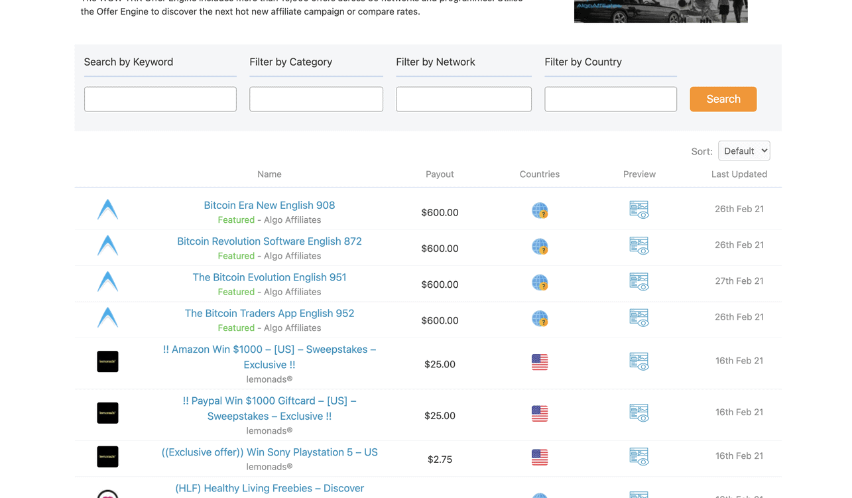Viewport: 852px width, 498px height.
Task: Click the Payout column header
Action: click(440, 174)
